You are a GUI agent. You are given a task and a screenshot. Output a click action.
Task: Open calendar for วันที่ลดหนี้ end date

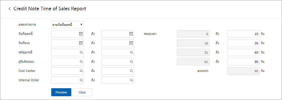pos(131,34)
